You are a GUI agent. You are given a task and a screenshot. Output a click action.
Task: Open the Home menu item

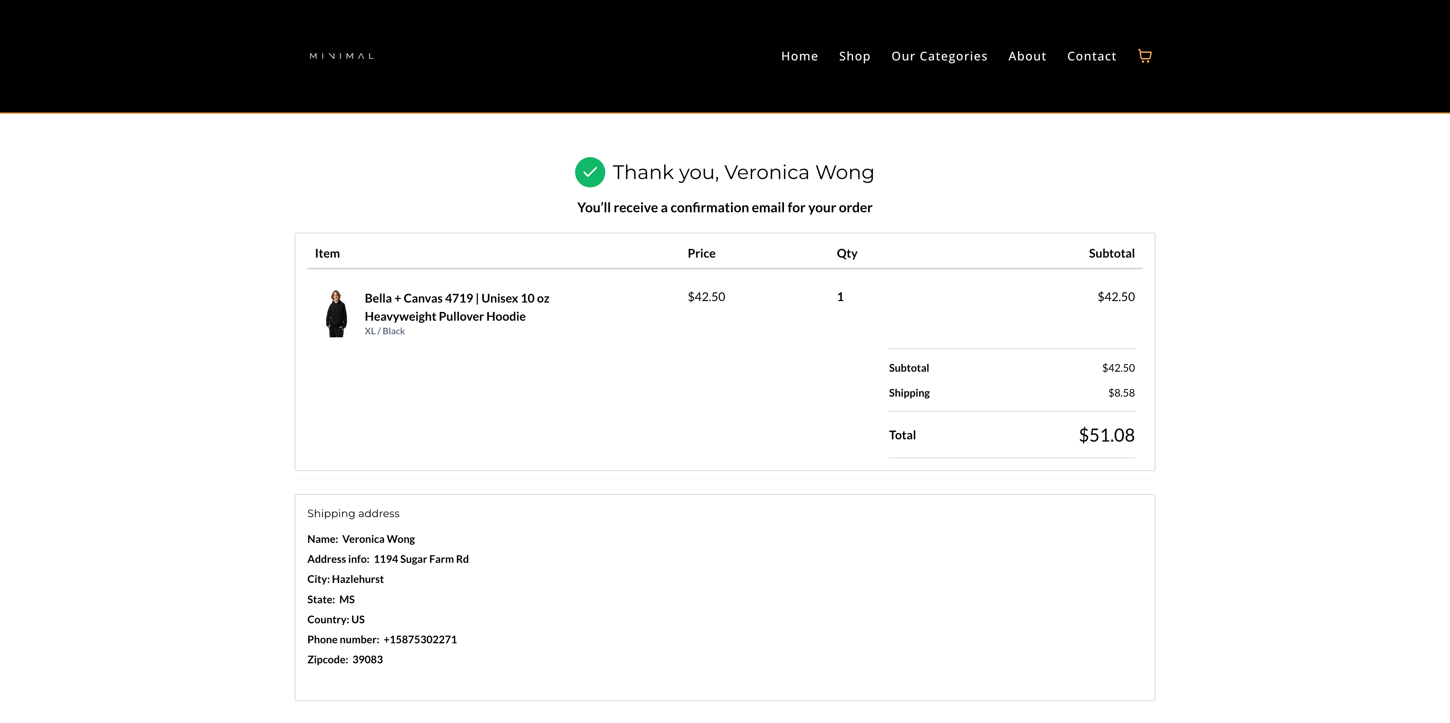[799, 56]
